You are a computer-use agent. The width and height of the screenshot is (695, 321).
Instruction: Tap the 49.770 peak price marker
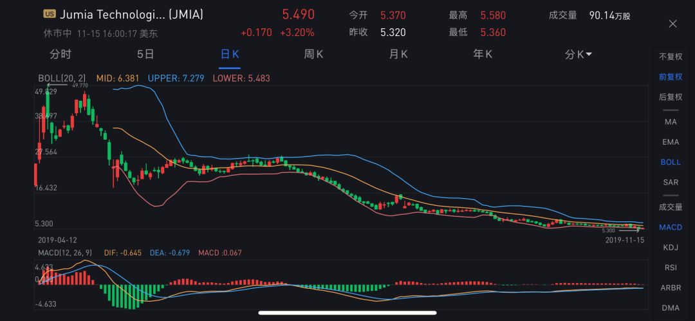[80, 85]
